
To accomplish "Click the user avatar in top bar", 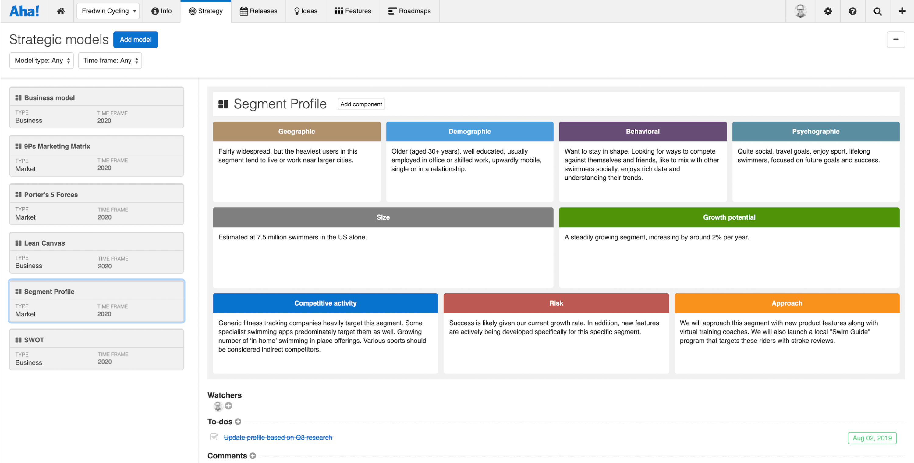I will click(800, 11).
